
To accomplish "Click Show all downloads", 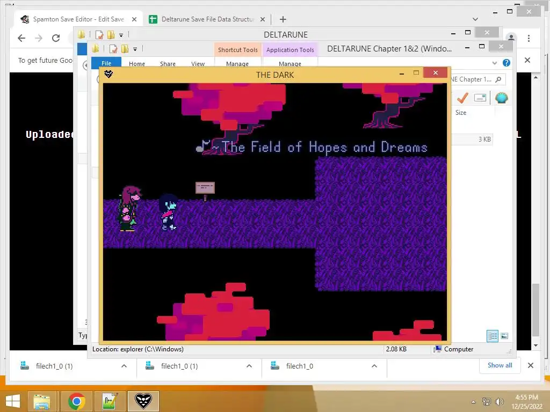I will coord(500,365).
